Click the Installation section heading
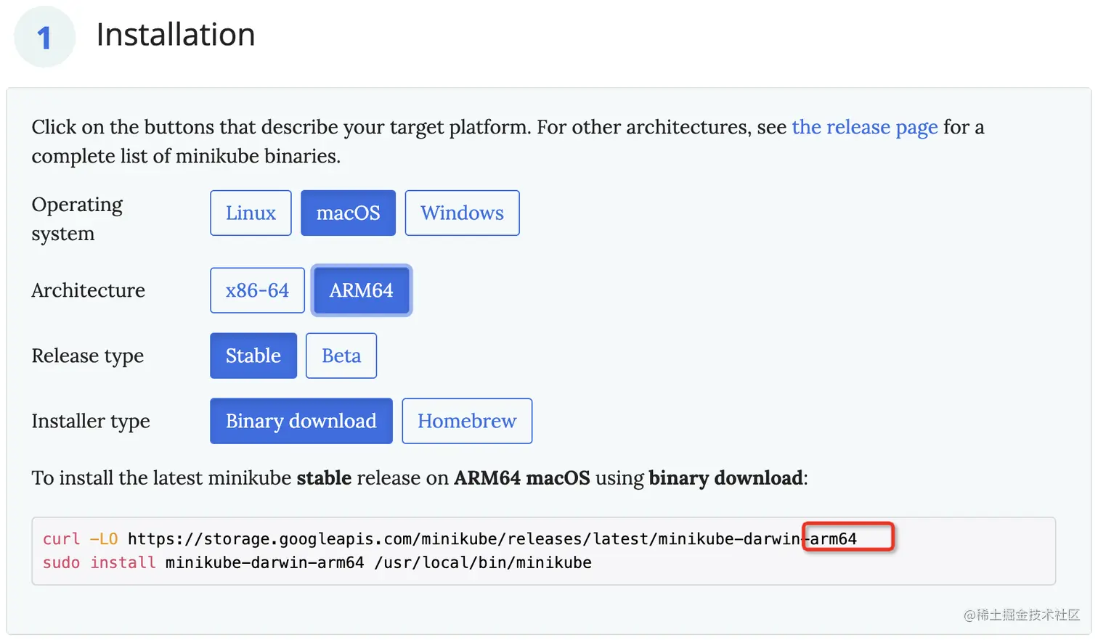Viewport: 1098px width, 640px height. pos(176,35)
